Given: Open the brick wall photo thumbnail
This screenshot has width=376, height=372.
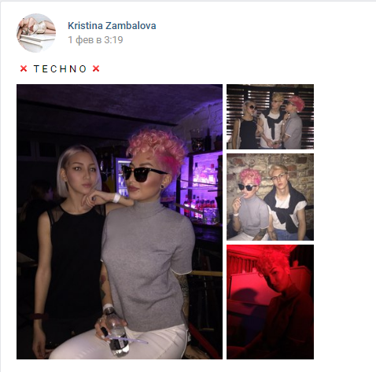Looking at the screenshot, I should point(270,197).
